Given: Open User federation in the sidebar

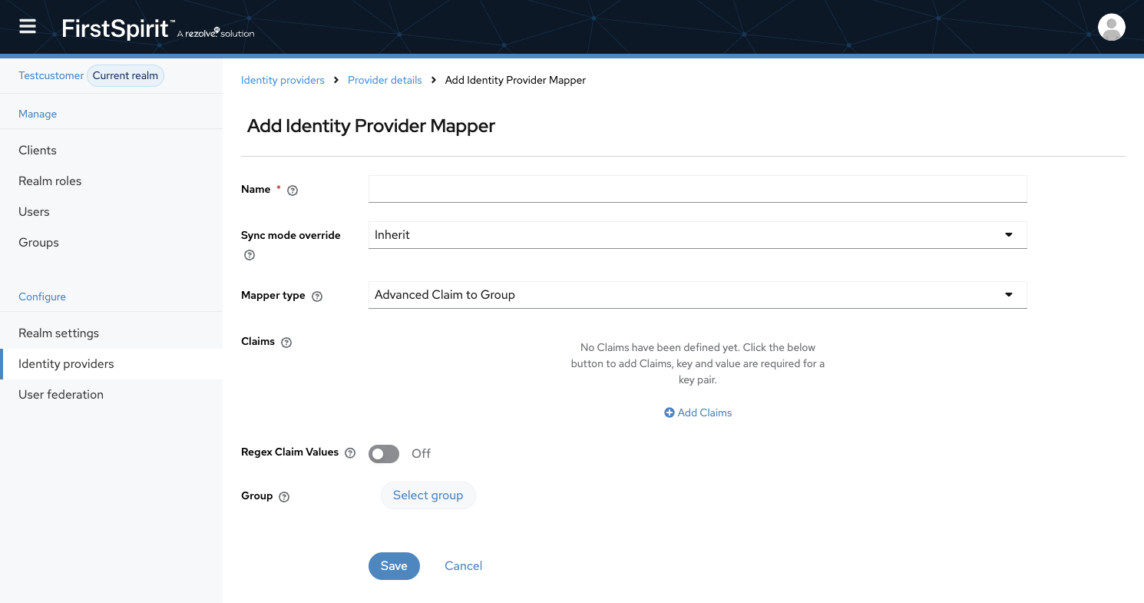Looking at the screenshot, I should point(111,395).
